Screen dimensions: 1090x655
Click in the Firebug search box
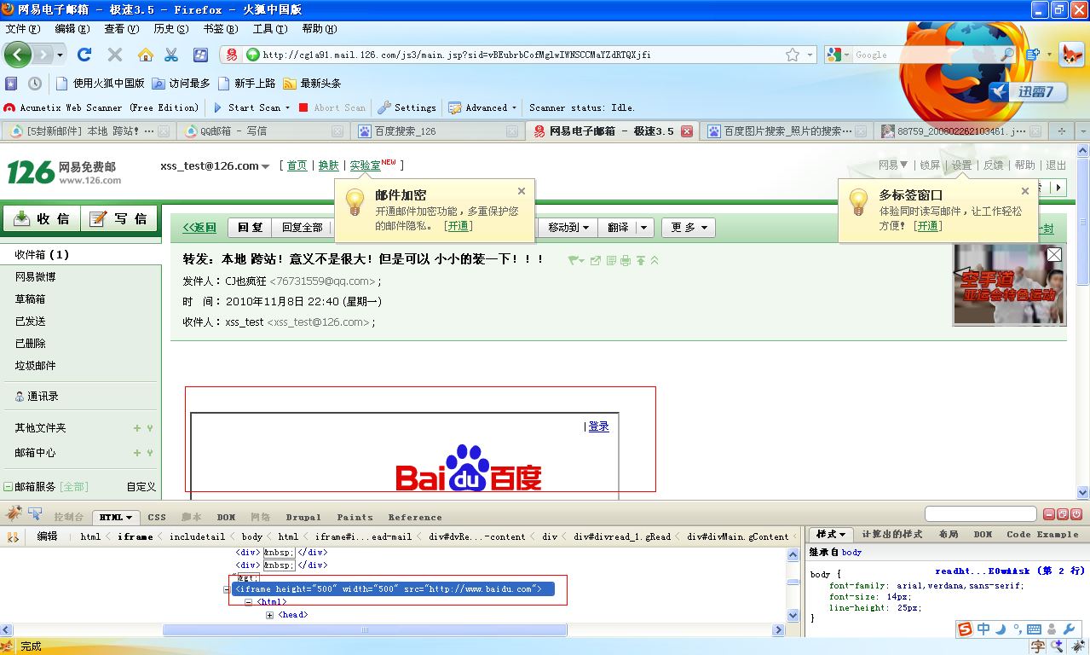pyautogui.click(x=980, y=514)
